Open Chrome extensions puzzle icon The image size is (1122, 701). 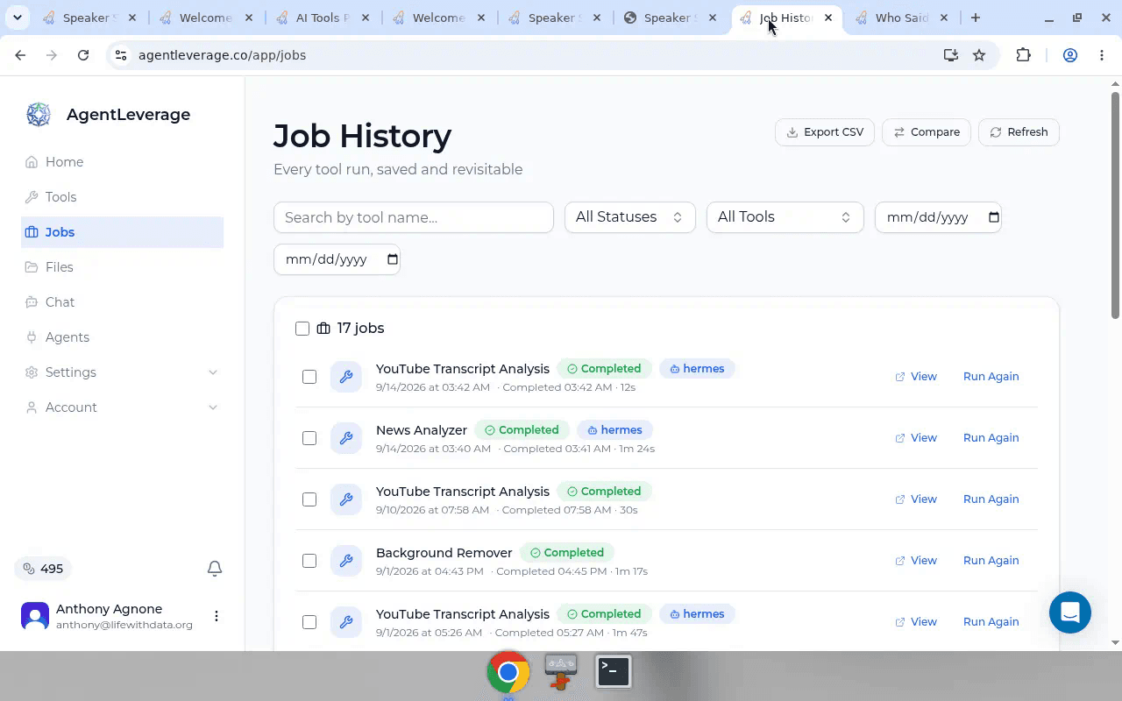pos(1023,55)
